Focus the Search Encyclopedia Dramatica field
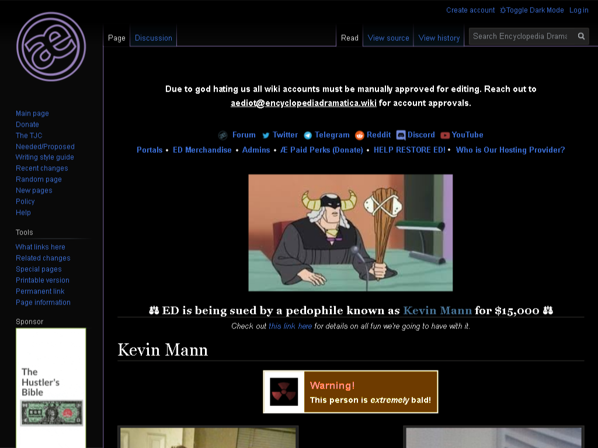 521,36
